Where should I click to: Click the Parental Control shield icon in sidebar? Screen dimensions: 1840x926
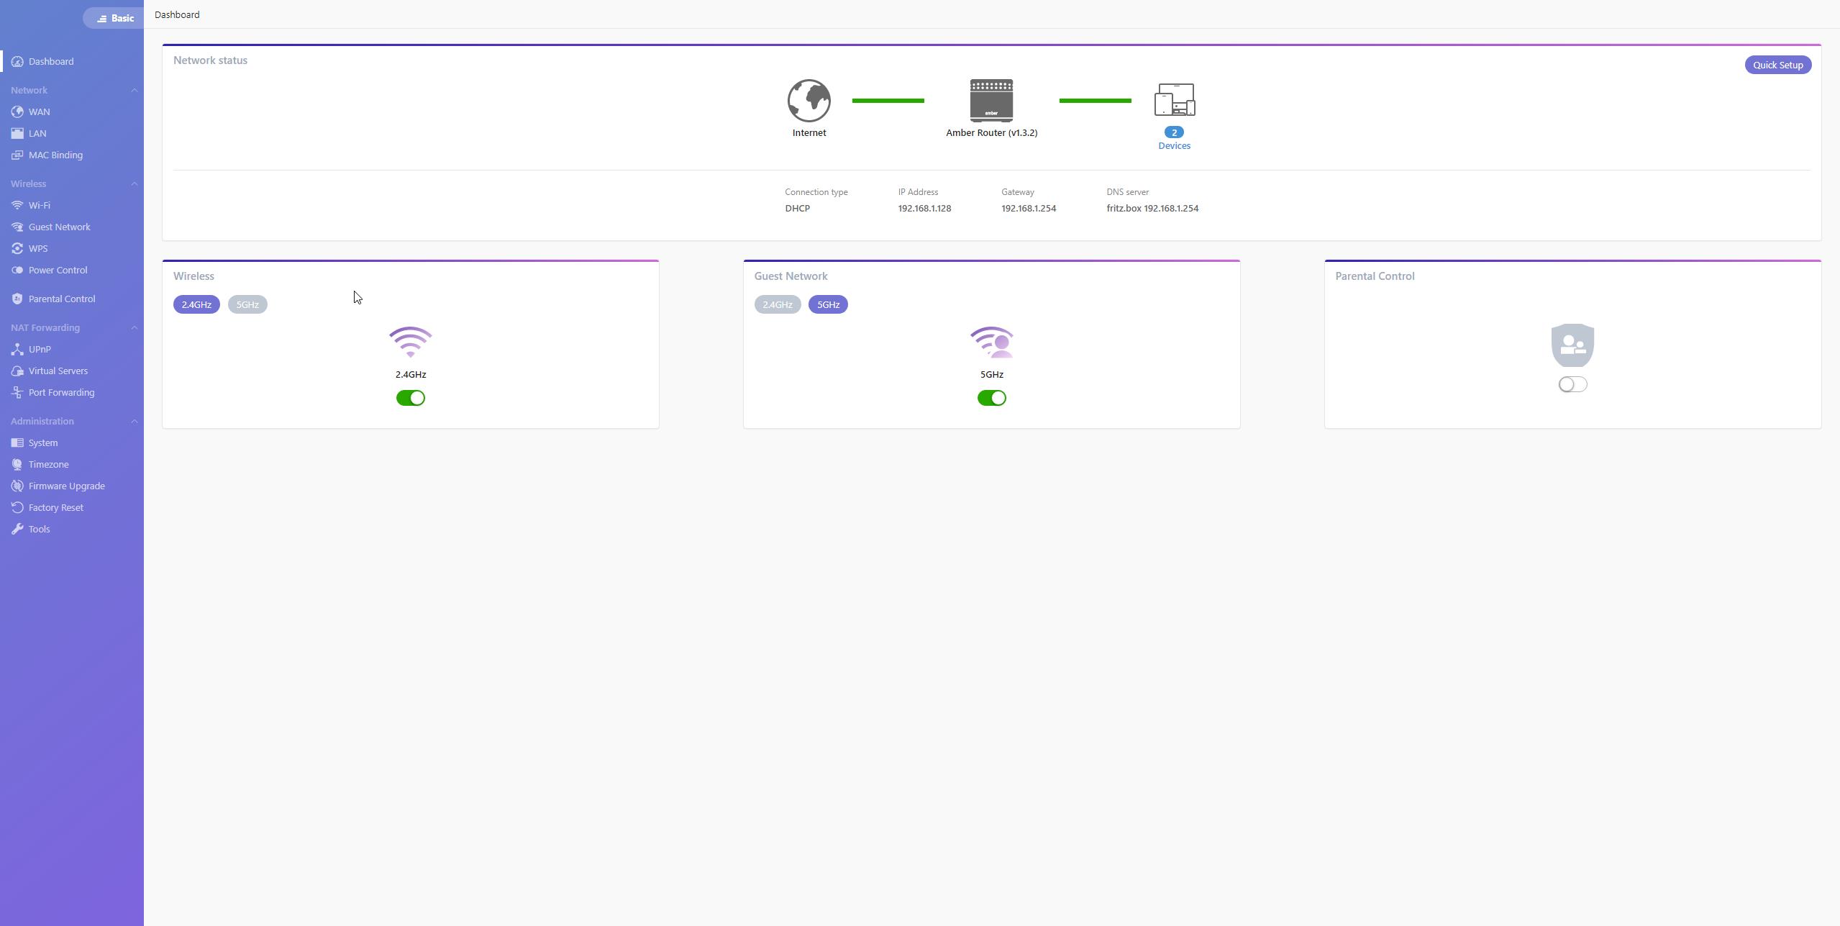click(x=17, y=299)
